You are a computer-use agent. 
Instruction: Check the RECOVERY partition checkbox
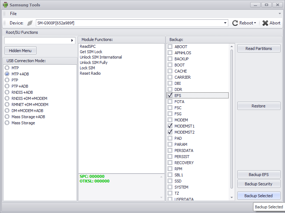[170, 163]
